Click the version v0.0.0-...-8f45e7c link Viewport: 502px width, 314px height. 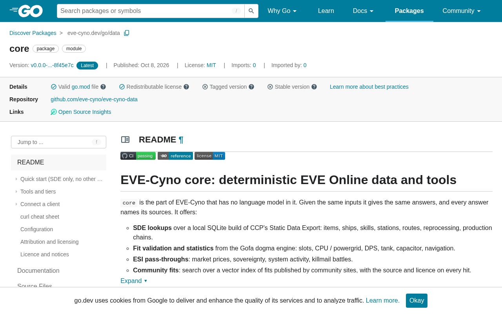(x=52, y=65)
